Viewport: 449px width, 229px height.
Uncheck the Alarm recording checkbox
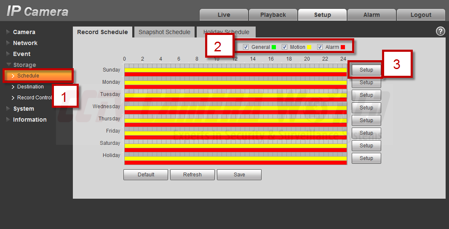(320, 47)
